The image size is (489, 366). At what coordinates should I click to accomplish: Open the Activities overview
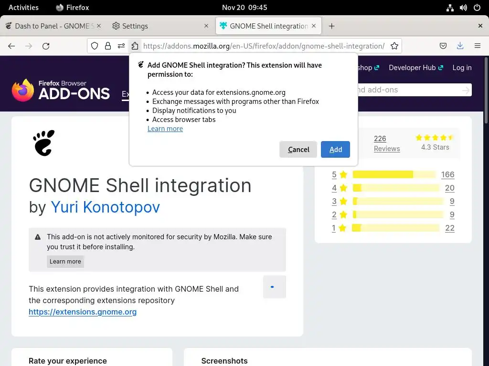point(23,8)
